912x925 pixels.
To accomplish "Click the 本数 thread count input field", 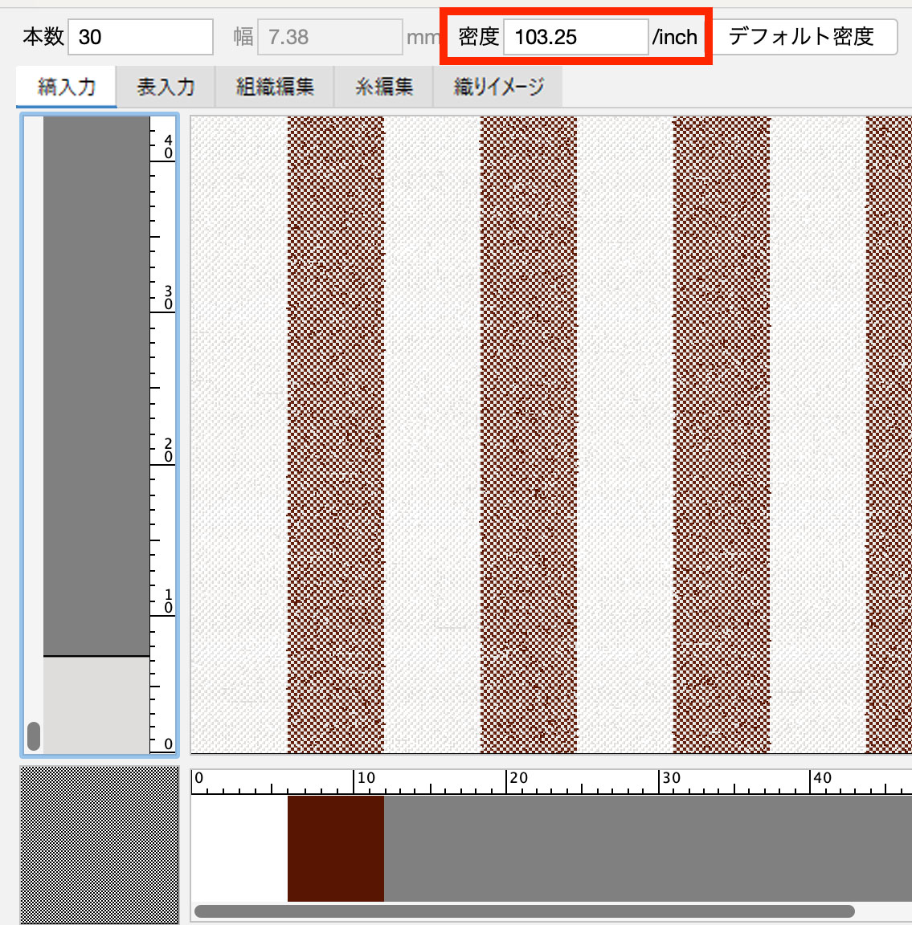I will [140, 37].
